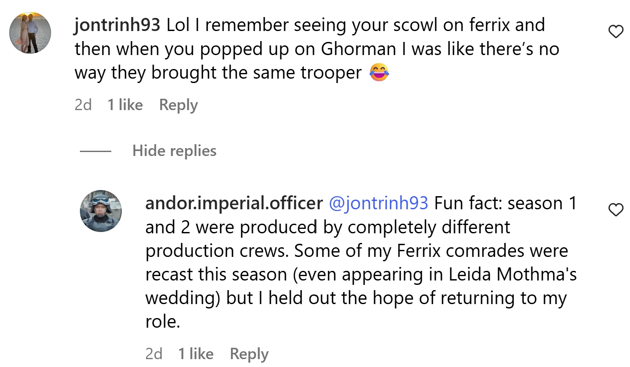Click the 2d timestamp under jontrinh93's comment
Screen dimensions: 630x367
click(x=83, y=105)
